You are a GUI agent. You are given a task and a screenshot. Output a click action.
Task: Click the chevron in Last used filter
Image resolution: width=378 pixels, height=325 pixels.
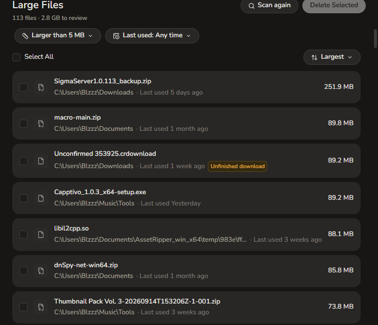[188, 36]
